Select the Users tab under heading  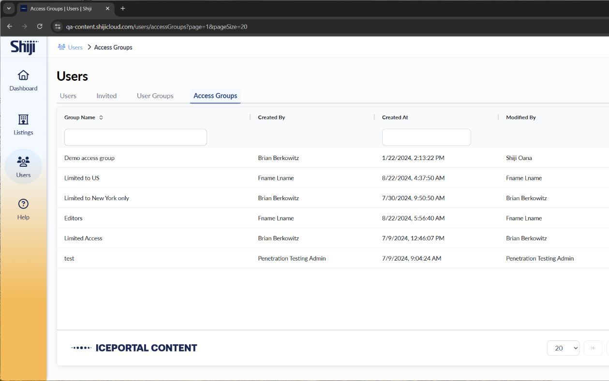pos(68,96)
